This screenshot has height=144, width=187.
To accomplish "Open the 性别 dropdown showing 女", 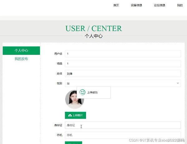I will coord(123,84).
